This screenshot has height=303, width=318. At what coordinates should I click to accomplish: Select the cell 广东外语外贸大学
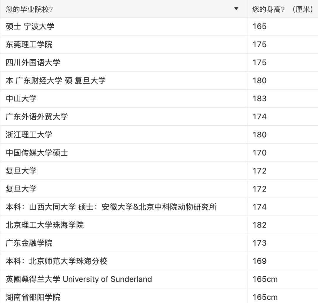point(124,117)
